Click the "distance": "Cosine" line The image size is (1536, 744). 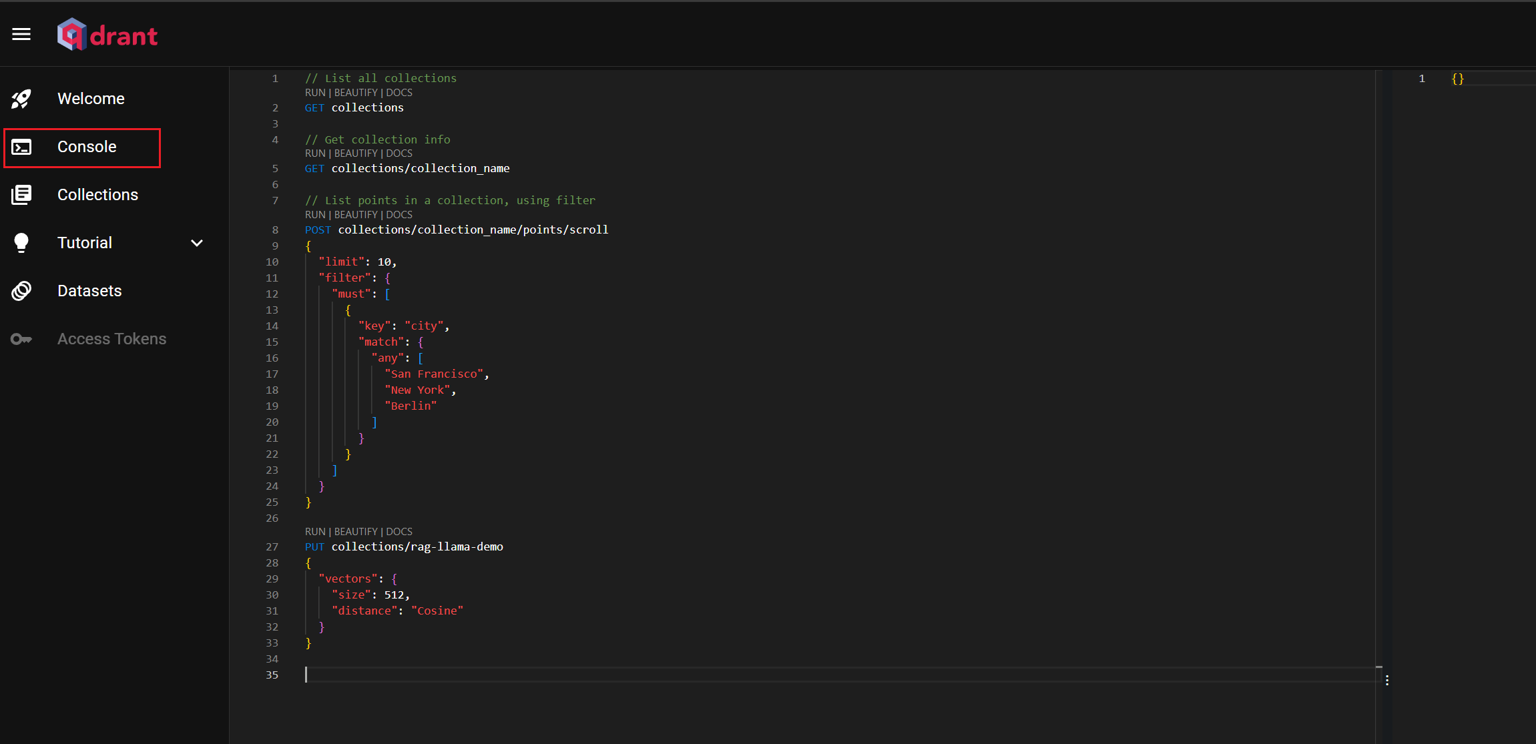click(397, 611)
